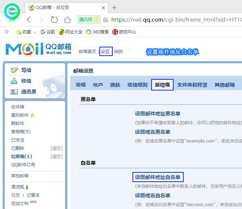Screen dimensions: 242x209
Task: Click the 收信 inbox download icon
Action: pyautogui.click(x=14, y=81)
